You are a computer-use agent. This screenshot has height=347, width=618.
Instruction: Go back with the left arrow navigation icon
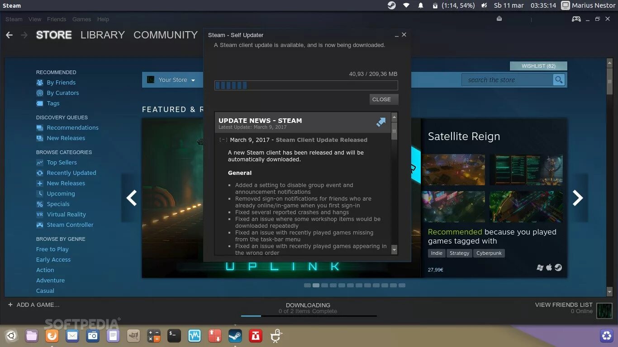(x=10, y=35)
